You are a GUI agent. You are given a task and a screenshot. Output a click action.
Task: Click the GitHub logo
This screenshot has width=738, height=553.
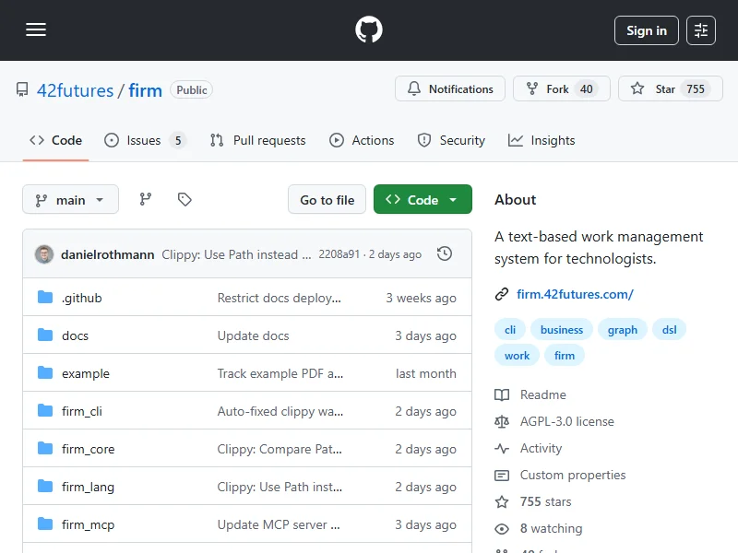coord(369,30)
